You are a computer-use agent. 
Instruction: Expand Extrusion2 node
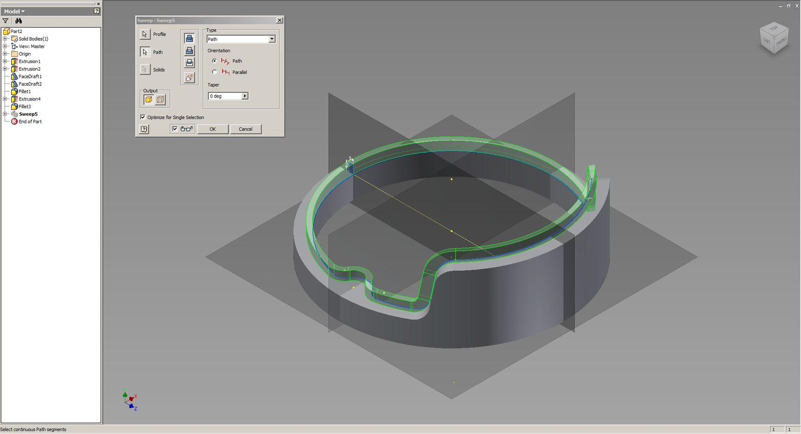pyautogui.click(x=5, y=69)
